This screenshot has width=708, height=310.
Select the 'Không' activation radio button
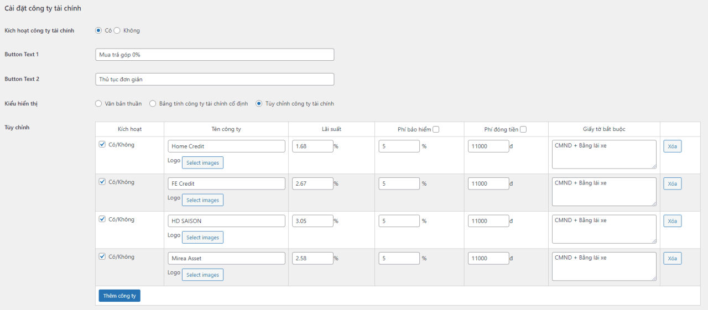(x=117, y=30)
